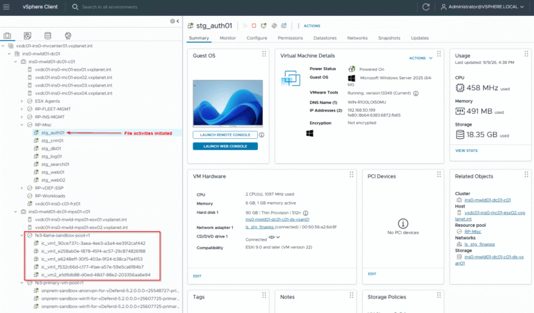Screen dimensions: 534x313
Task: Expand RP-FLEET-MGMT resource pool
Action: click(22, 109)
